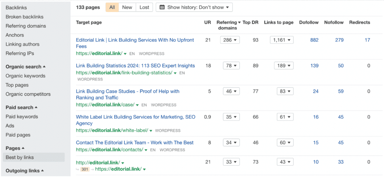Sort by Referring domains column
384x177 pixels.
tap(228, 25)
